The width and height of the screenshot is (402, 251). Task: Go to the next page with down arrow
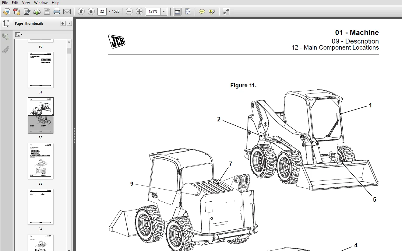tap(91, 12)
